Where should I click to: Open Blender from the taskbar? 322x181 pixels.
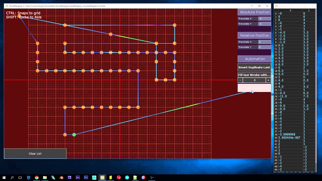pos(61,177)
